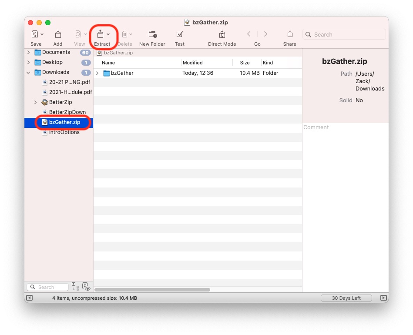Collapse the Downloads folder in sidebar
Screen dimensions: 413x335
click(x=28, y=72)
